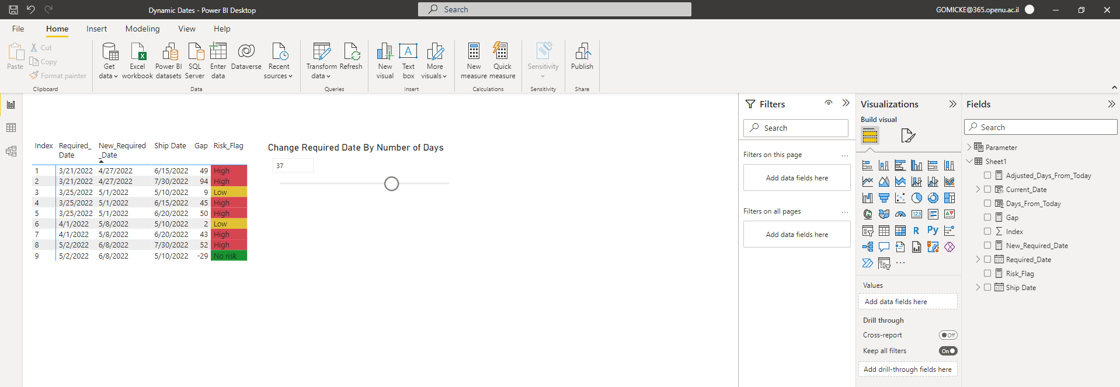Undo the last action
This screenshot has height=387, width=1120.
pyautogui.click(x=30, y=9)
